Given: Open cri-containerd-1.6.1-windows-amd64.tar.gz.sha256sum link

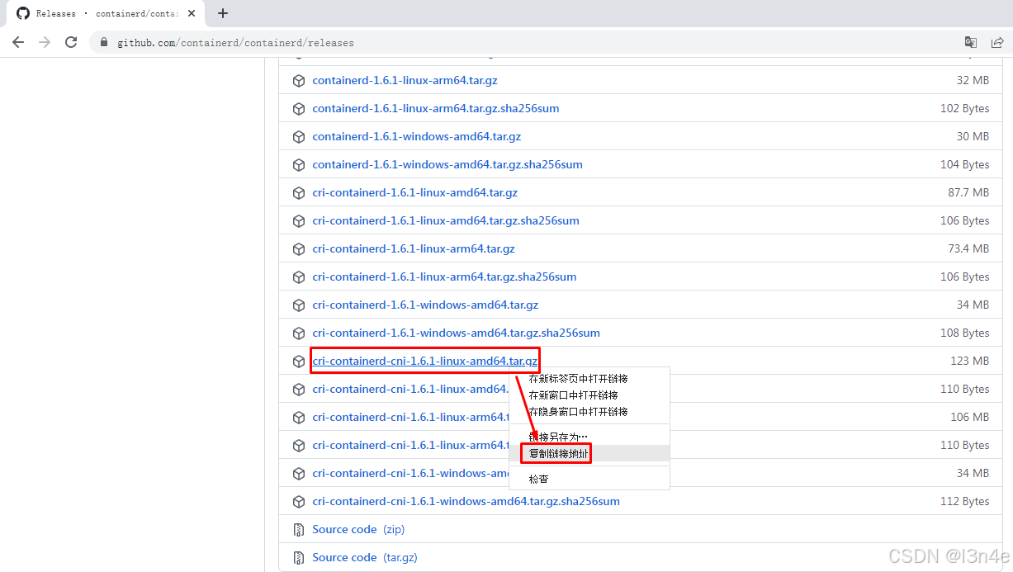Looking at the screenshot, I should (456, 333).
